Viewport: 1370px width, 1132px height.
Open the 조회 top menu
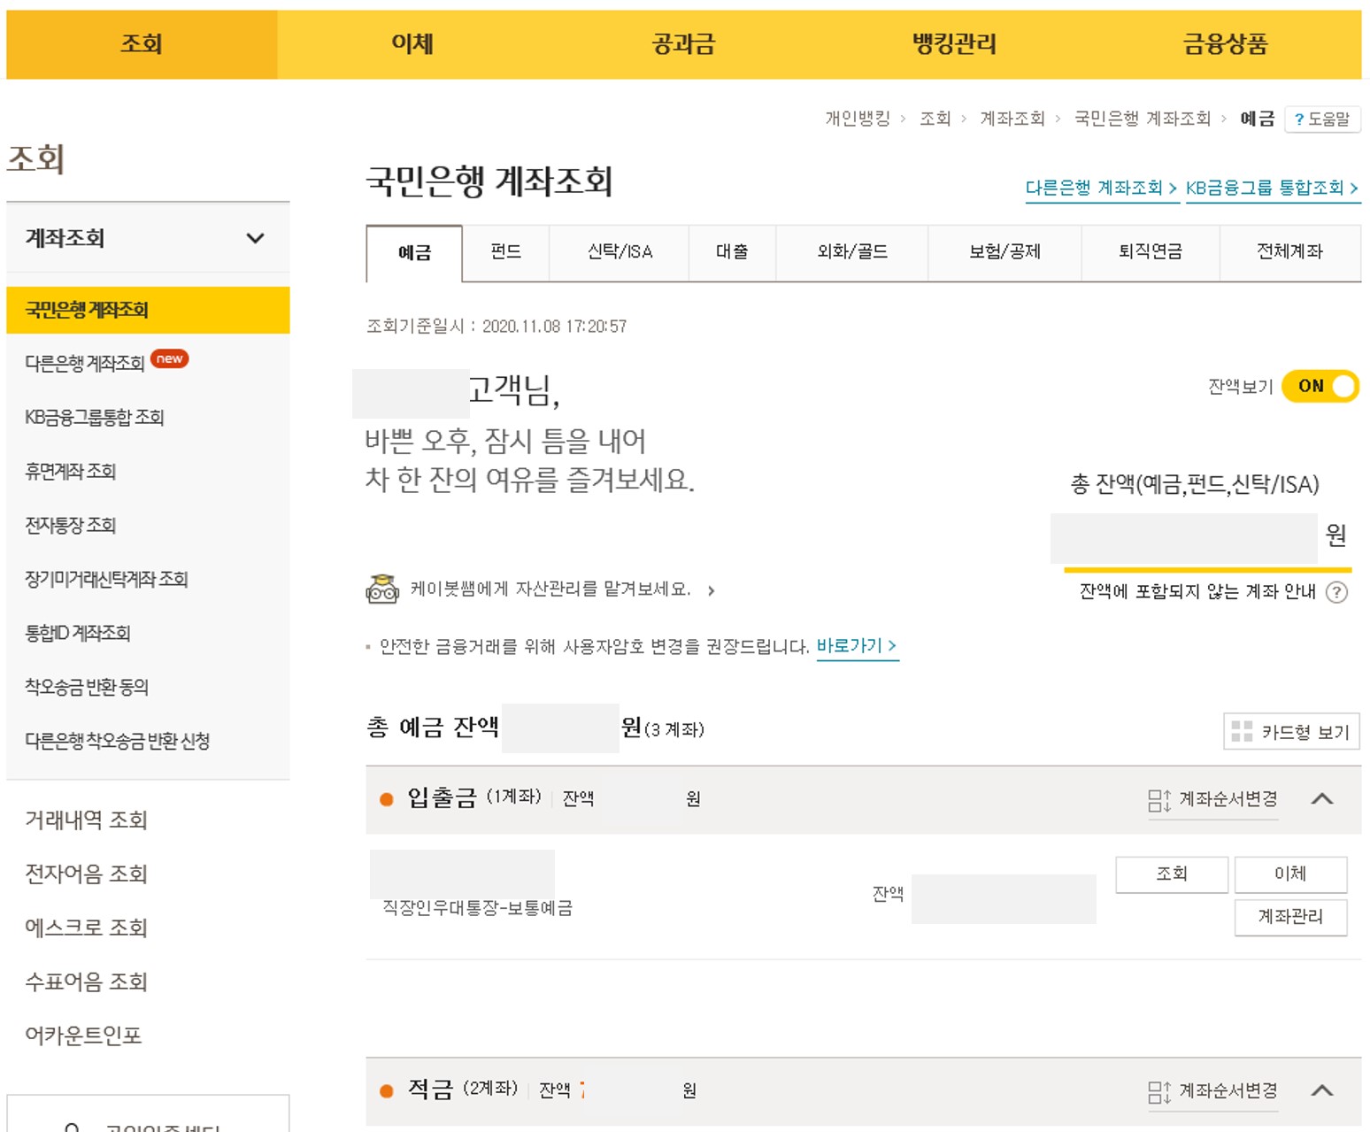(x=142, y=44)
